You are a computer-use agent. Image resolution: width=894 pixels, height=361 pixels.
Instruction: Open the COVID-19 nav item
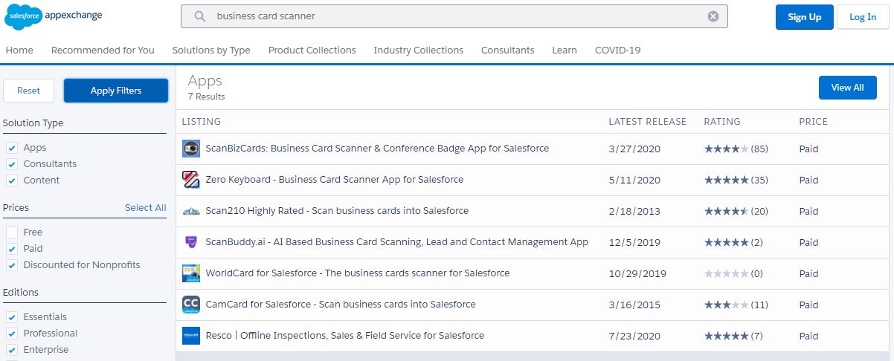pos(617,51)
